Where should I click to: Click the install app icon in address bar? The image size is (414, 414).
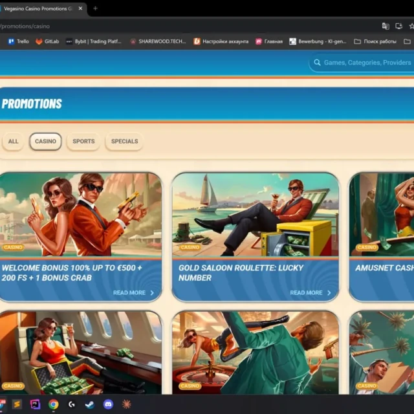(398, 26)
